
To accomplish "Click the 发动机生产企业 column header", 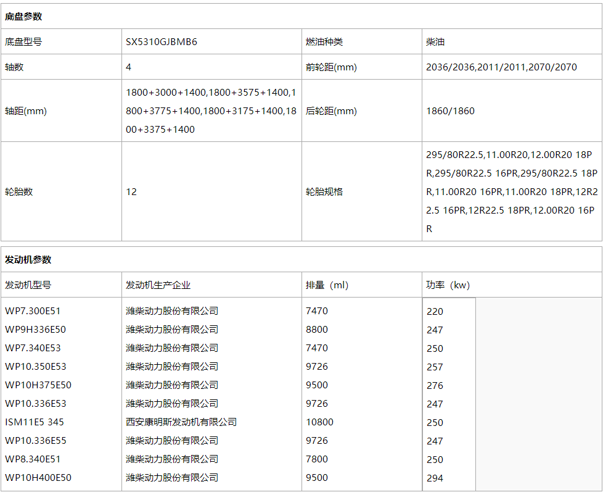I will [158, 285].
